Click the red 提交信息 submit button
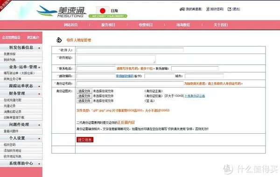The image size is (280, 177). [85, 140]
